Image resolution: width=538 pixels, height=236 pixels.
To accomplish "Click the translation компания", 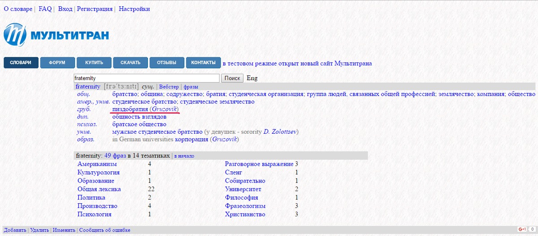I will coord(491,94).
